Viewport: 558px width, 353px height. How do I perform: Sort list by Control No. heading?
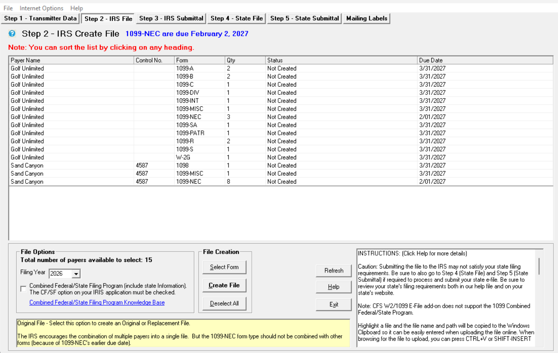click(x=154, y=60)
